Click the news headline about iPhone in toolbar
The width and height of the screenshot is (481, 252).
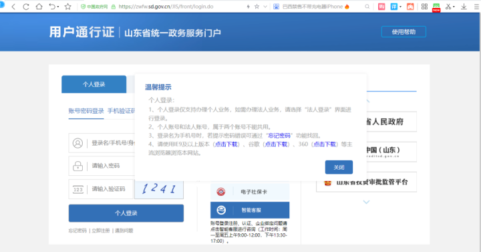(312, 7)
